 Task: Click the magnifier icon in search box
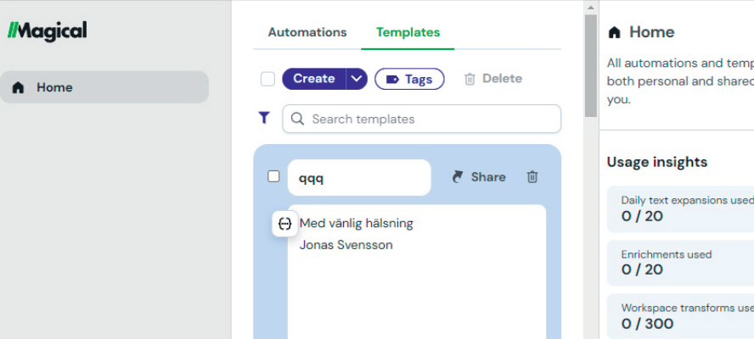pyautogui.click(x=298, y=119)
